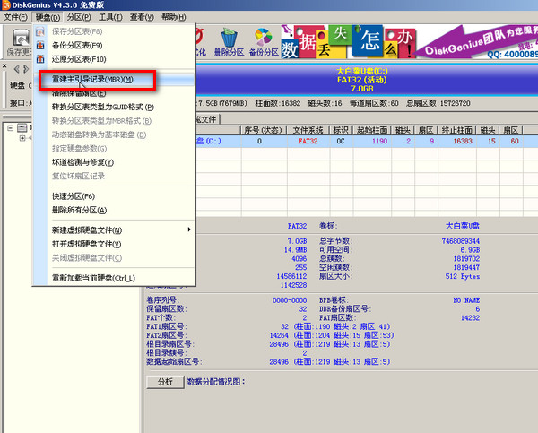Click the 大白菜U盘(C:) partition bar
Image resolution: width=538 pixels, height=433 pixels.
coord(361,80)
